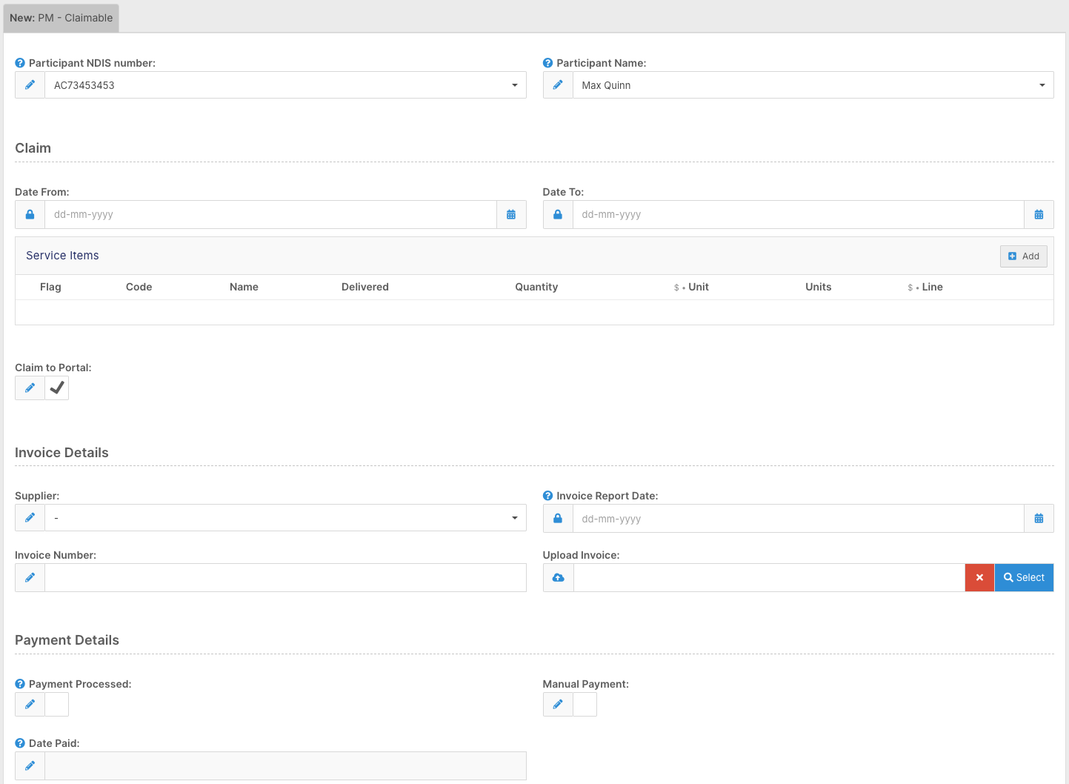Click the Claim section heading
The image size is (1069, 784).
33,148
